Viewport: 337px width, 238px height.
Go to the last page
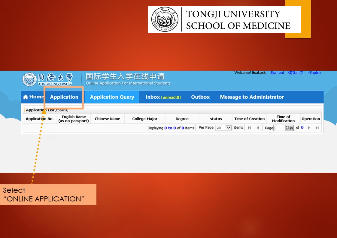(x=317, y=128)
